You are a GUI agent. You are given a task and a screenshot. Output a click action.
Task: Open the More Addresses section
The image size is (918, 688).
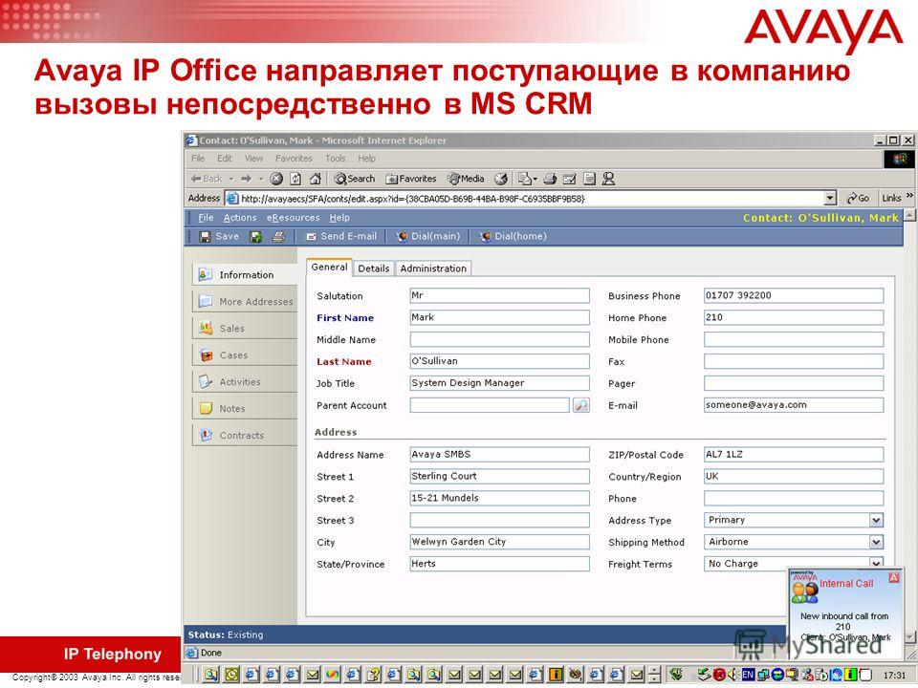[245, 302]
